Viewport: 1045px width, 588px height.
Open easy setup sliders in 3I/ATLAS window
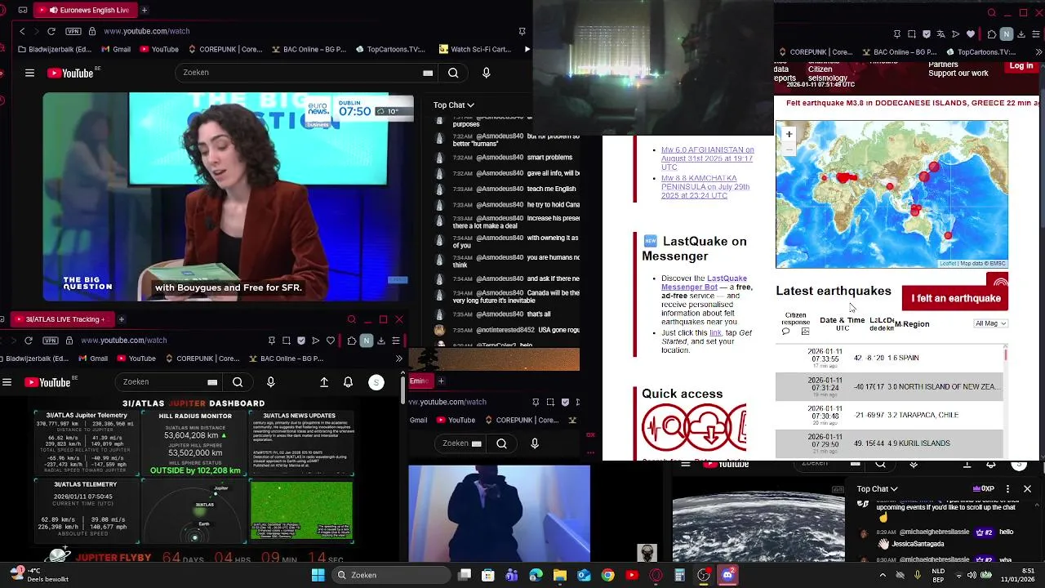(396, 341)
